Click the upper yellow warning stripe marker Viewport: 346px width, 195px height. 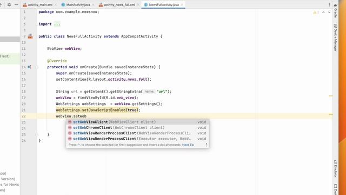pos(330,96)
